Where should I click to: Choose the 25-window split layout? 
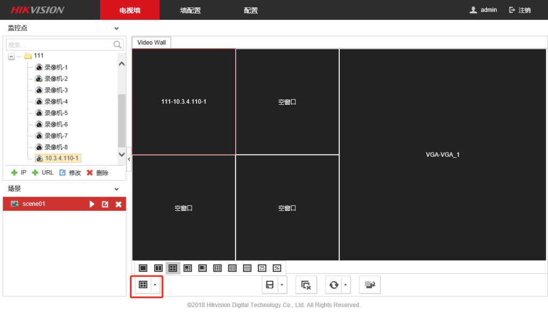tap(262, 268)
